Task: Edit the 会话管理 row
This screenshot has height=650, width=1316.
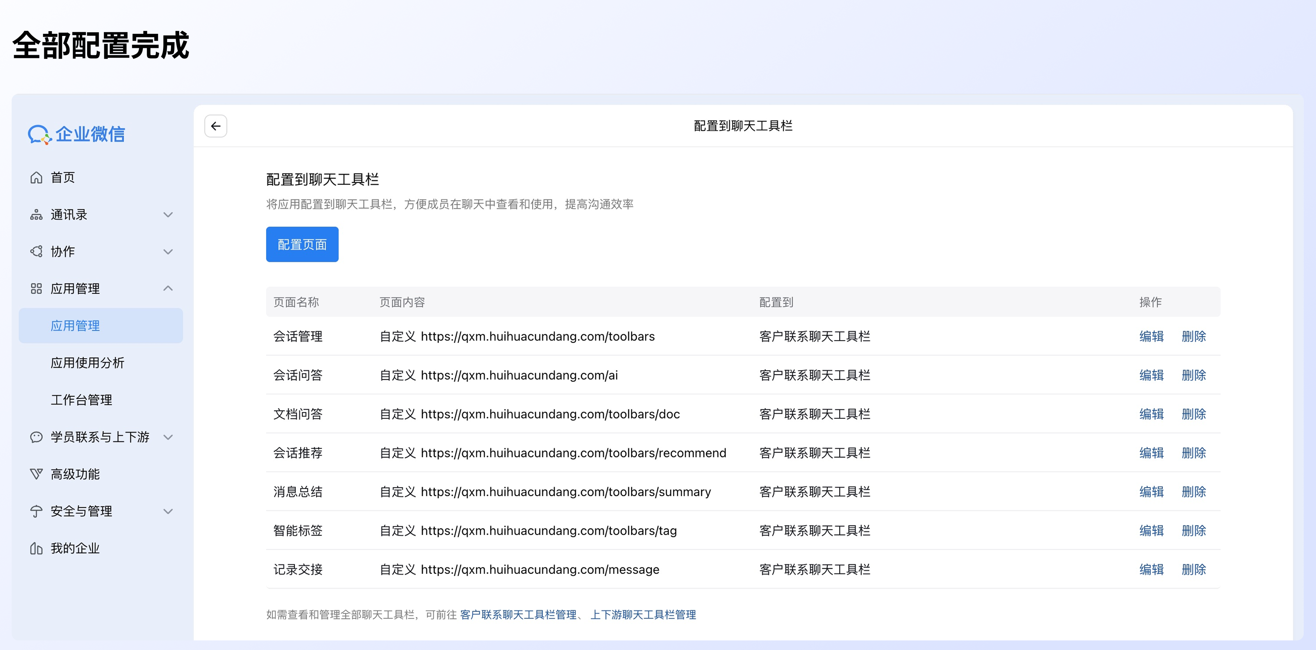Action: (1151, 337)
